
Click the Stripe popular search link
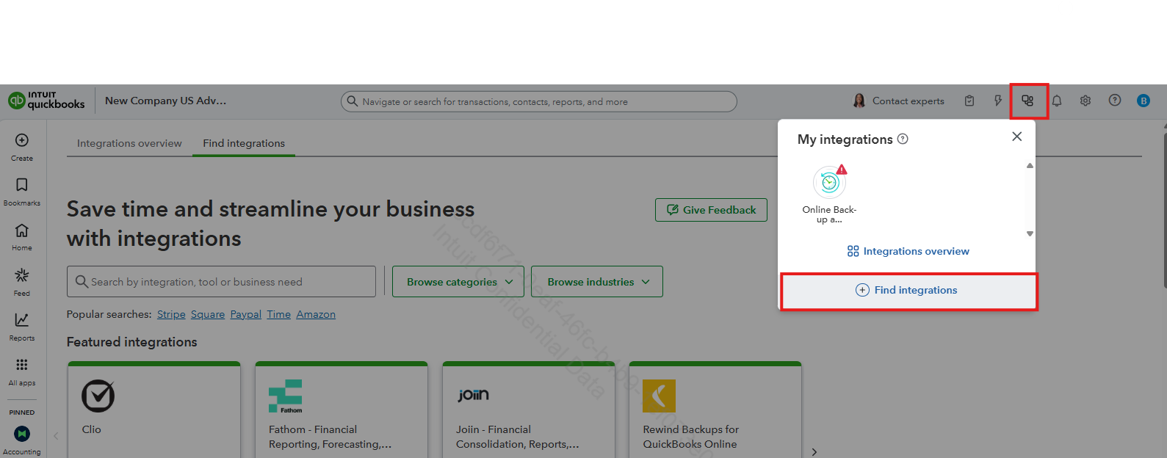(171, 314)
